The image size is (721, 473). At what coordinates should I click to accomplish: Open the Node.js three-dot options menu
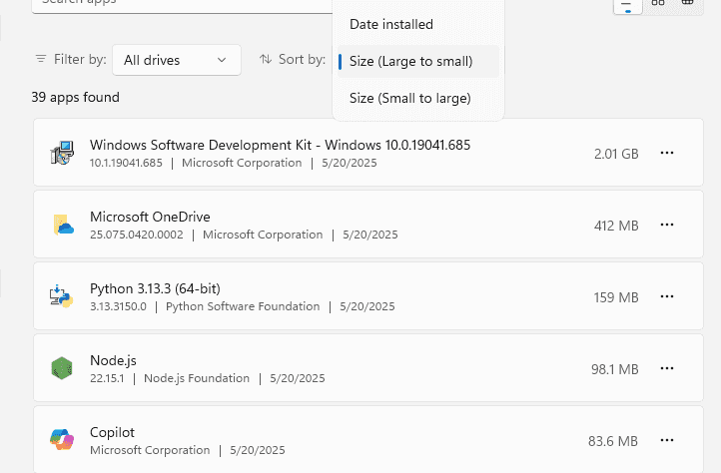coord(667,368)
